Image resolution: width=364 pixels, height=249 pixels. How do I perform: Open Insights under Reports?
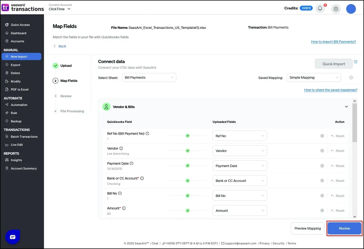pos(16,160)
